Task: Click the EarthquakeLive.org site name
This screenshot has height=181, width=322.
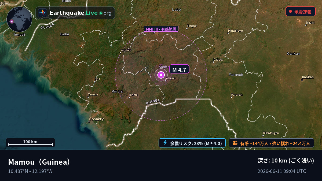Action: (x=80, y=13)
